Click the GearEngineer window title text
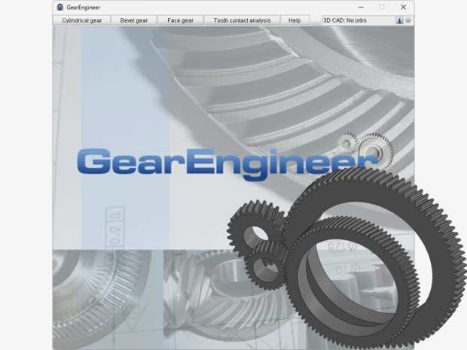 click(84, 7)
